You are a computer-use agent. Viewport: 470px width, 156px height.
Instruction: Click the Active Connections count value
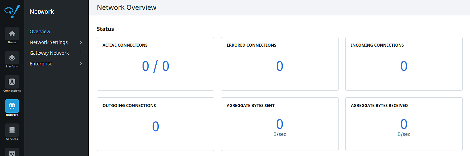pos(155,66)
